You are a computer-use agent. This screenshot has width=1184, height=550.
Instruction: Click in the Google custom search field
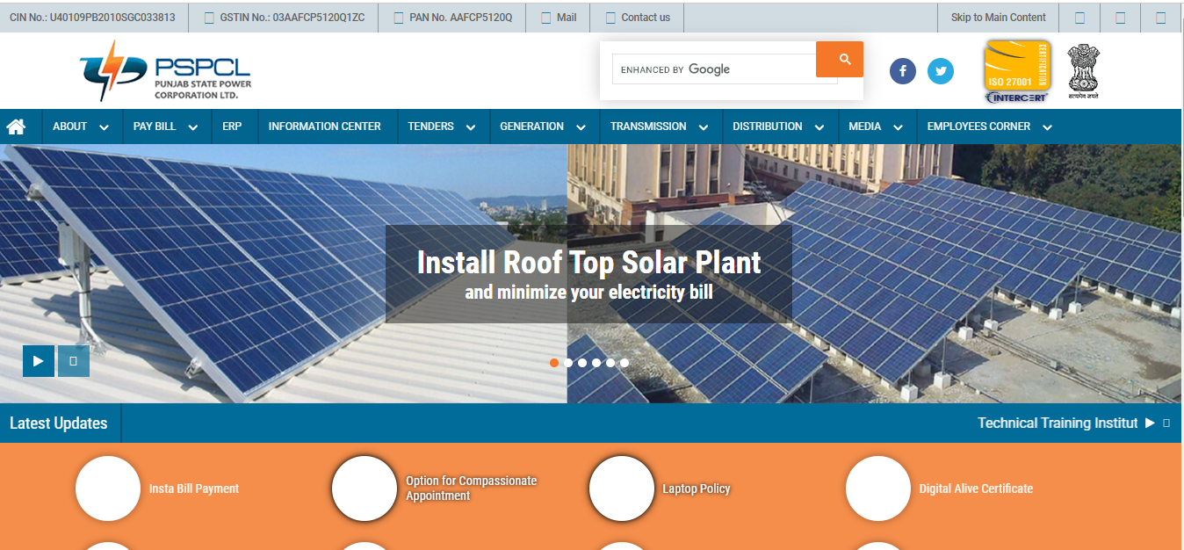pyautogui.click(x=713, y=69)
